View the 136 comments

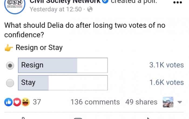95,102
